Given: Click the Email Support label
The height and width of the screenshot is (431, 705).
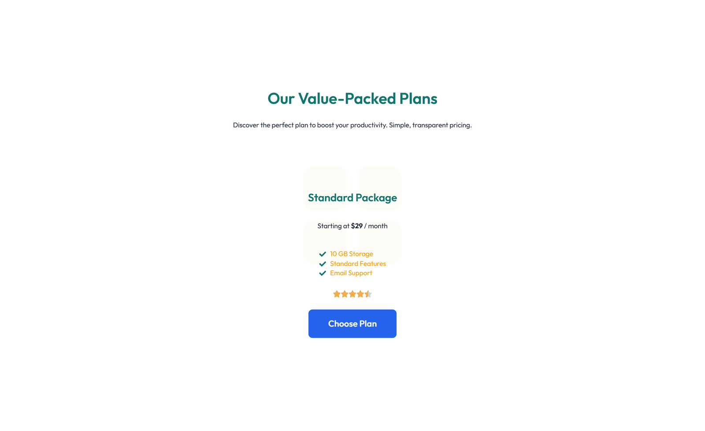Looking at the screenshot, I should 351,273.
